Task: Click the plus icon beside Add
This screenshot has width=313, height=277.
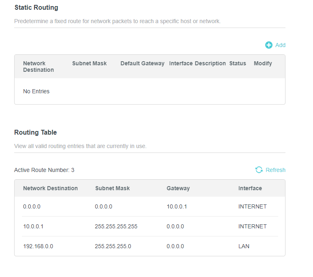Action: pos(269,45)
